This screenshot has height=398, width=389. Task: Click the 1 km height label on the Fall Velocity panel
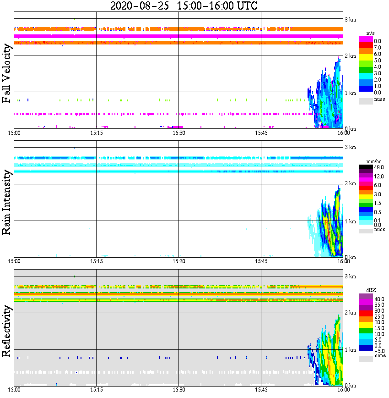[351, 93]
